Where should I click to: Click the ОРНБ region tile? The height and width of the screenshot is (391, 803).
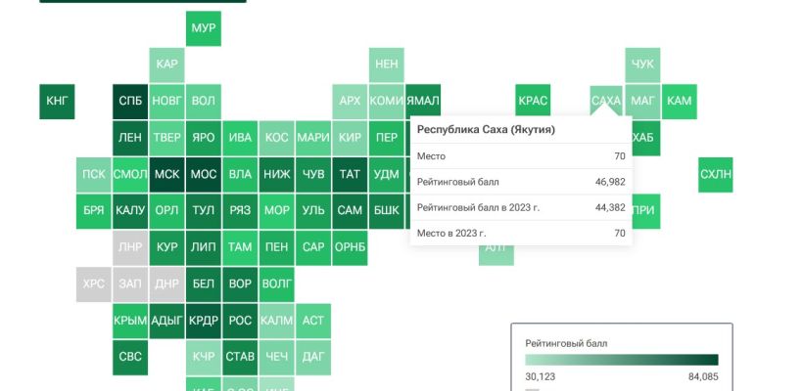tap(350, 247)
